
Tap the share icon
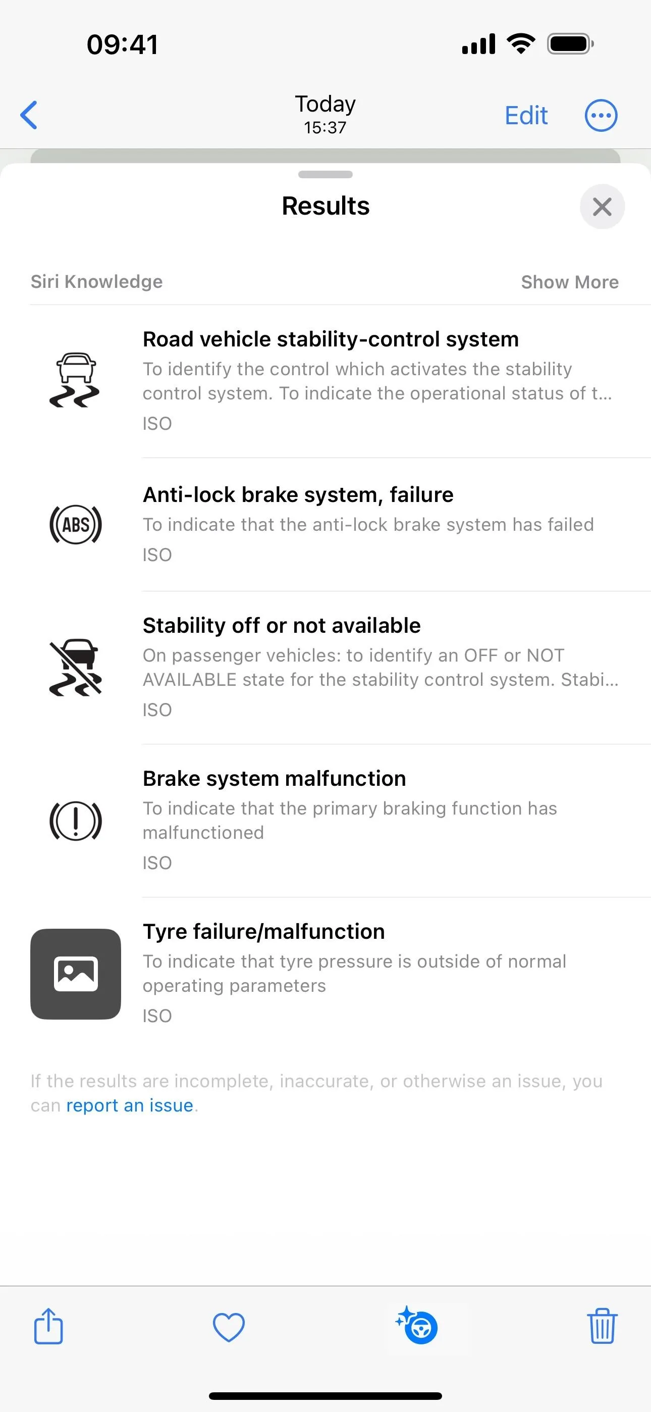tap(48, 1326)
